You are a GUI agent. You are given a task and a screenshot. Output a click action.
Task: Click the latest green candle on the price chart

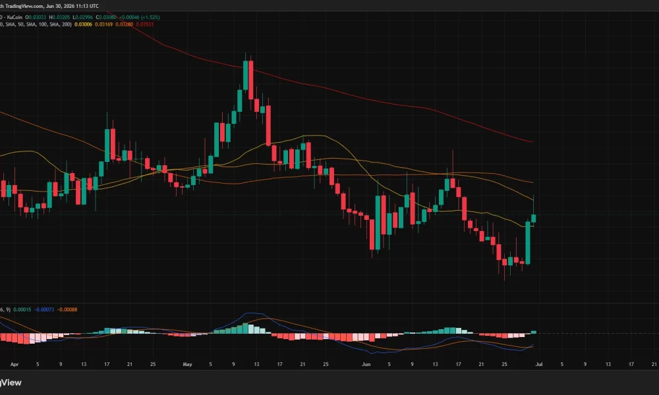[534, 217]
